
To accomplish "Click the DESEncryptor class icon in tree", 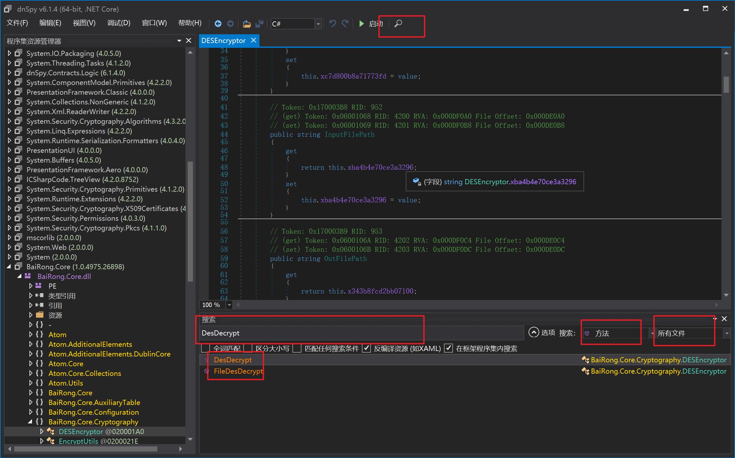I will point(51,431).
